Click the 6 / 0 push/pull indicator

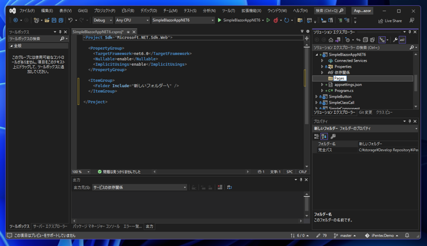point(299,236)
